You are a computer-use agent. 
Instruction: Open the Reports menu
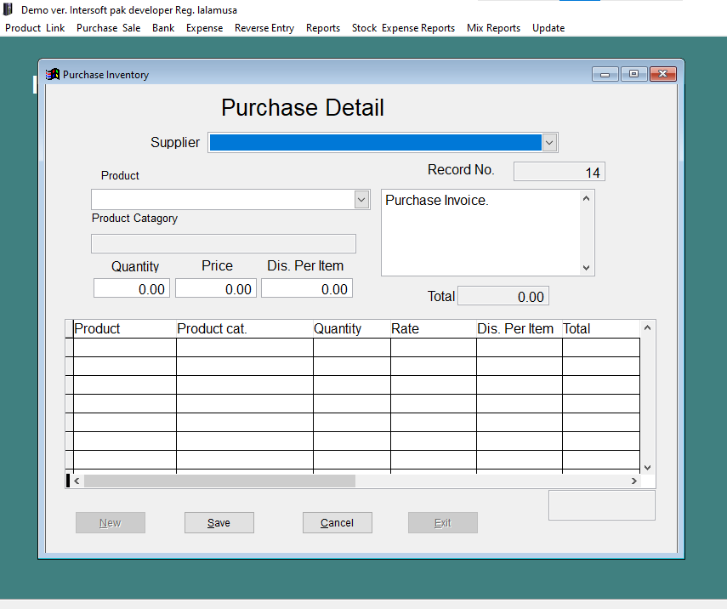point(323,28)
